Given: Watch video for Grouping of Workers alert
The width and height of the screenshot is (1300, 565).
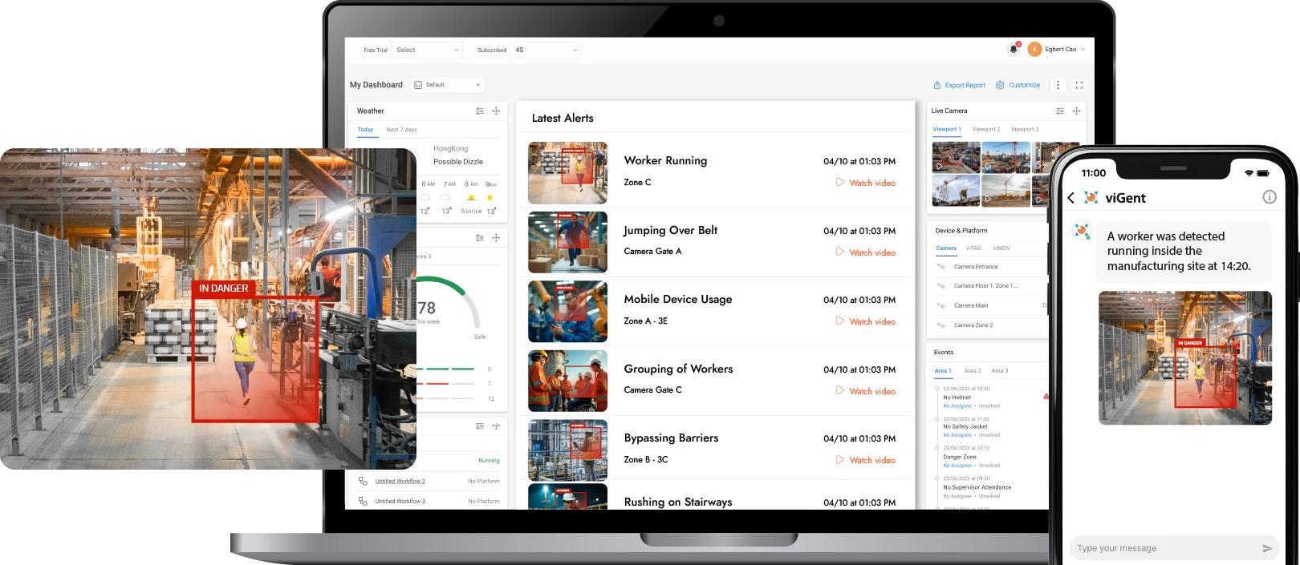Looking at the screenshot, I should click(x=866, y=391).
